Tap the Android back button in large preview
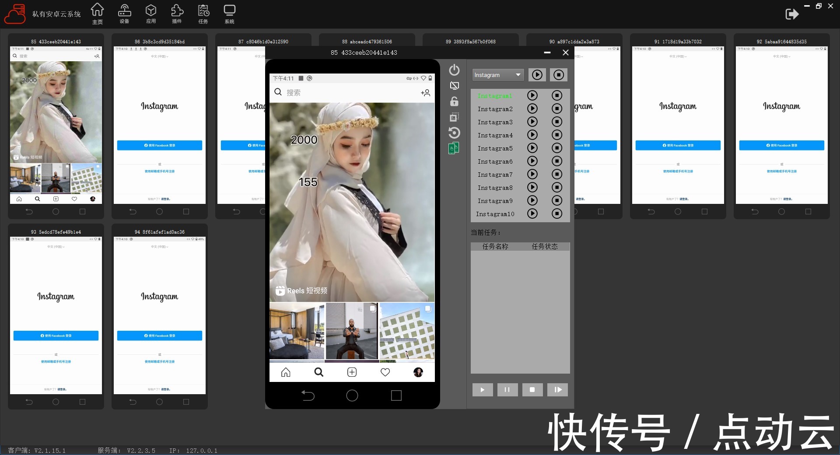The height and width of the screenshot is (455, 840). pos(308,395)
